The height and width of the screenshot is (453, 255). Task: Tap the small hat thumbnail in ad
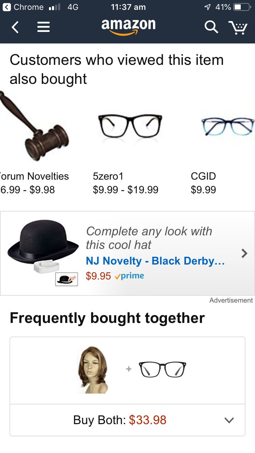tap(67, 279)
